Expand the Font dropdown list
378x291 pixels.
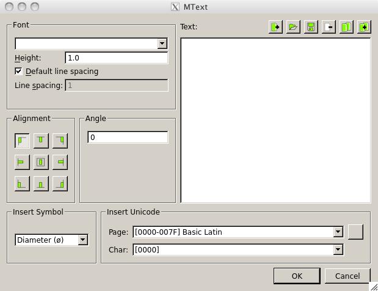[x=162, y=43]
